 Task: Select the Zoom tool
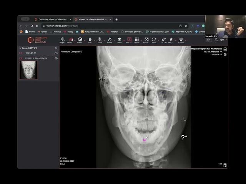click(100, 39)
